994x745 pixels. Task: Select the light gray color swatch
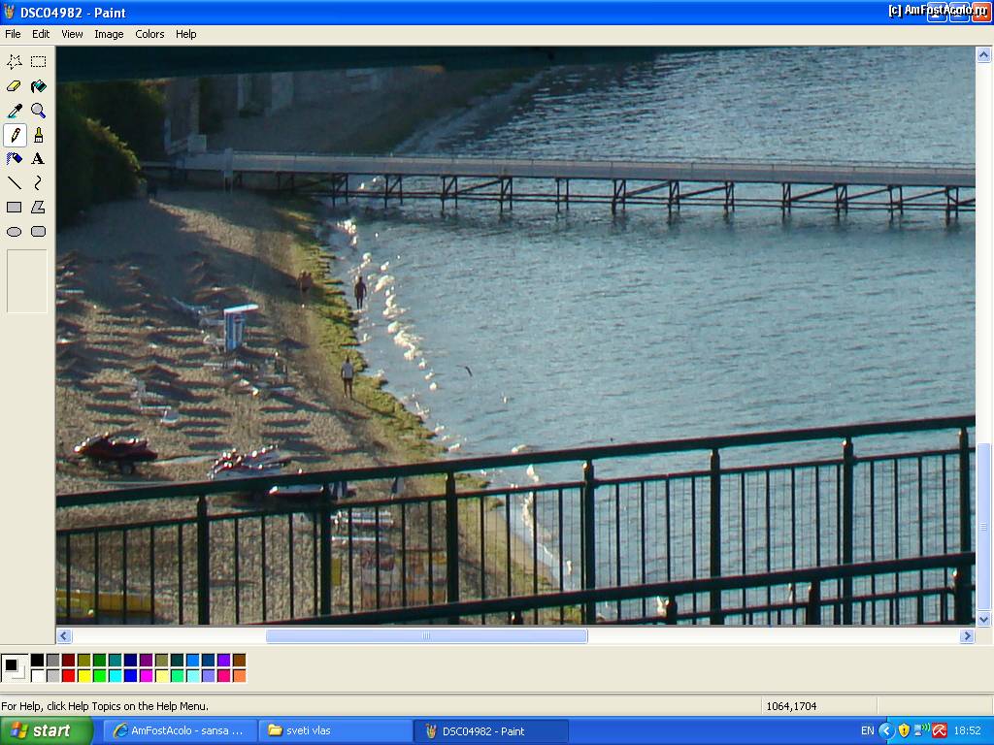pyautogui.click(x=52, y=676)
